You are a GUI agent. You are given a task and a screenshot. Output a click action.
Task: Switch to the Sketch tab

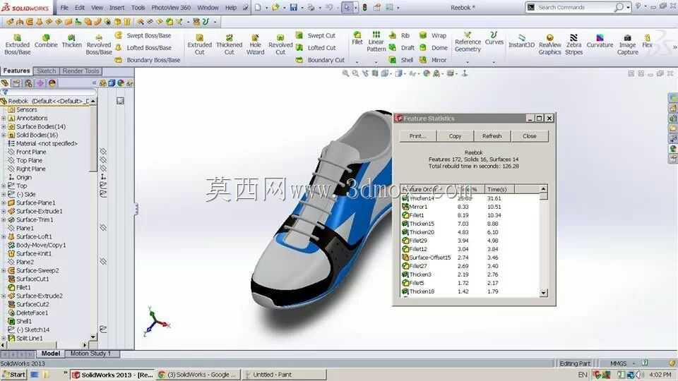pyautogui.click(x=47, y=71)
